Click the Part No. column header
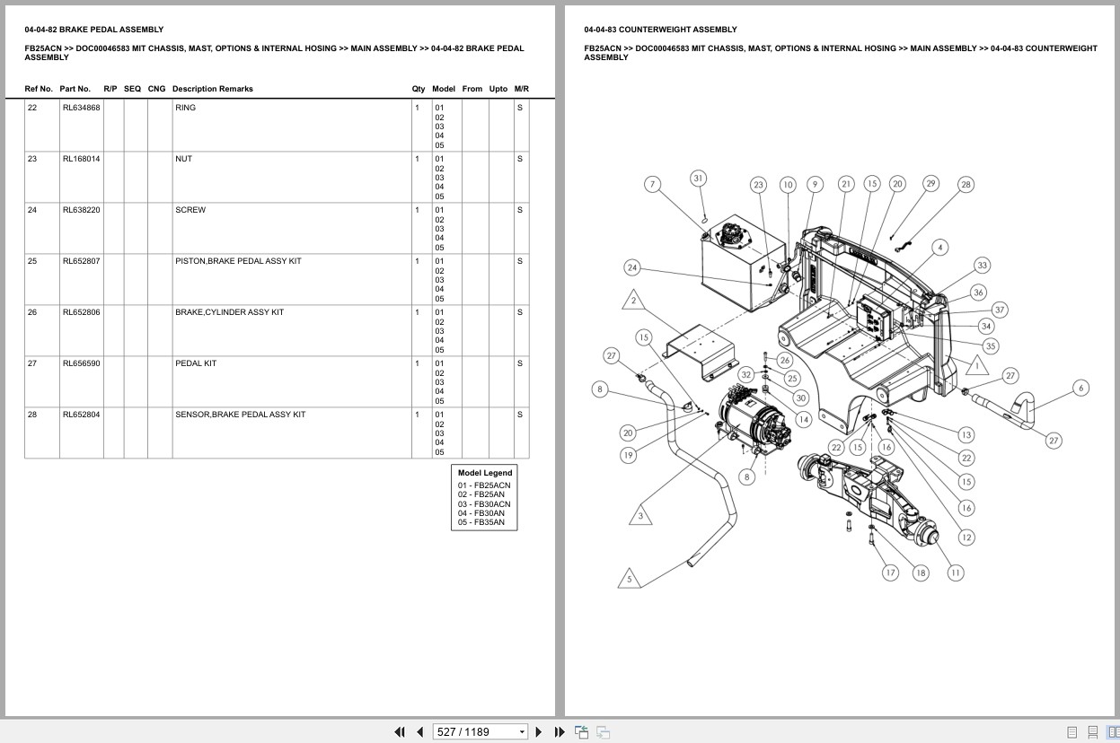 (x=75, y=89)
